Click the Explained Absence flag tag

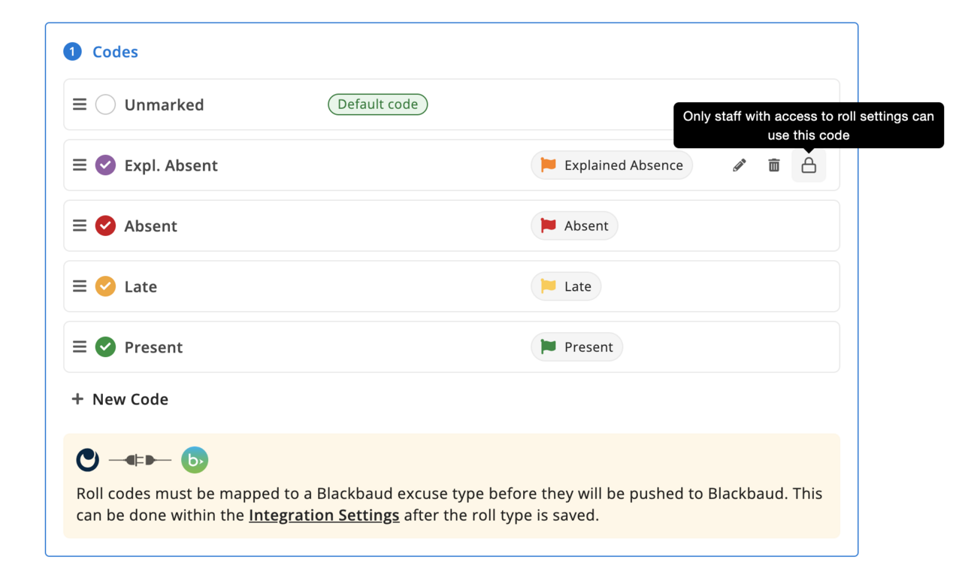tap(612, 165)
